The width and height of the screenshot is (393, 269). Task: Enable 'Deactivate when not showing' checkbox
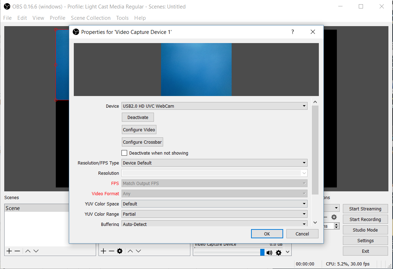click(124, 153)
